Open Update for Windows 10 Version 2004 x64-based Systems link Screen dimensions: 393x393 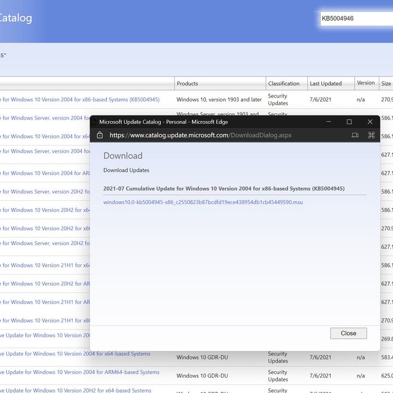tap(75, 354)
